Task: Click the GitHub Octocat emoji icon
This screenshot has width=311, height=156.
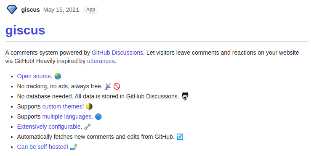Action: (x=185, y=96)
